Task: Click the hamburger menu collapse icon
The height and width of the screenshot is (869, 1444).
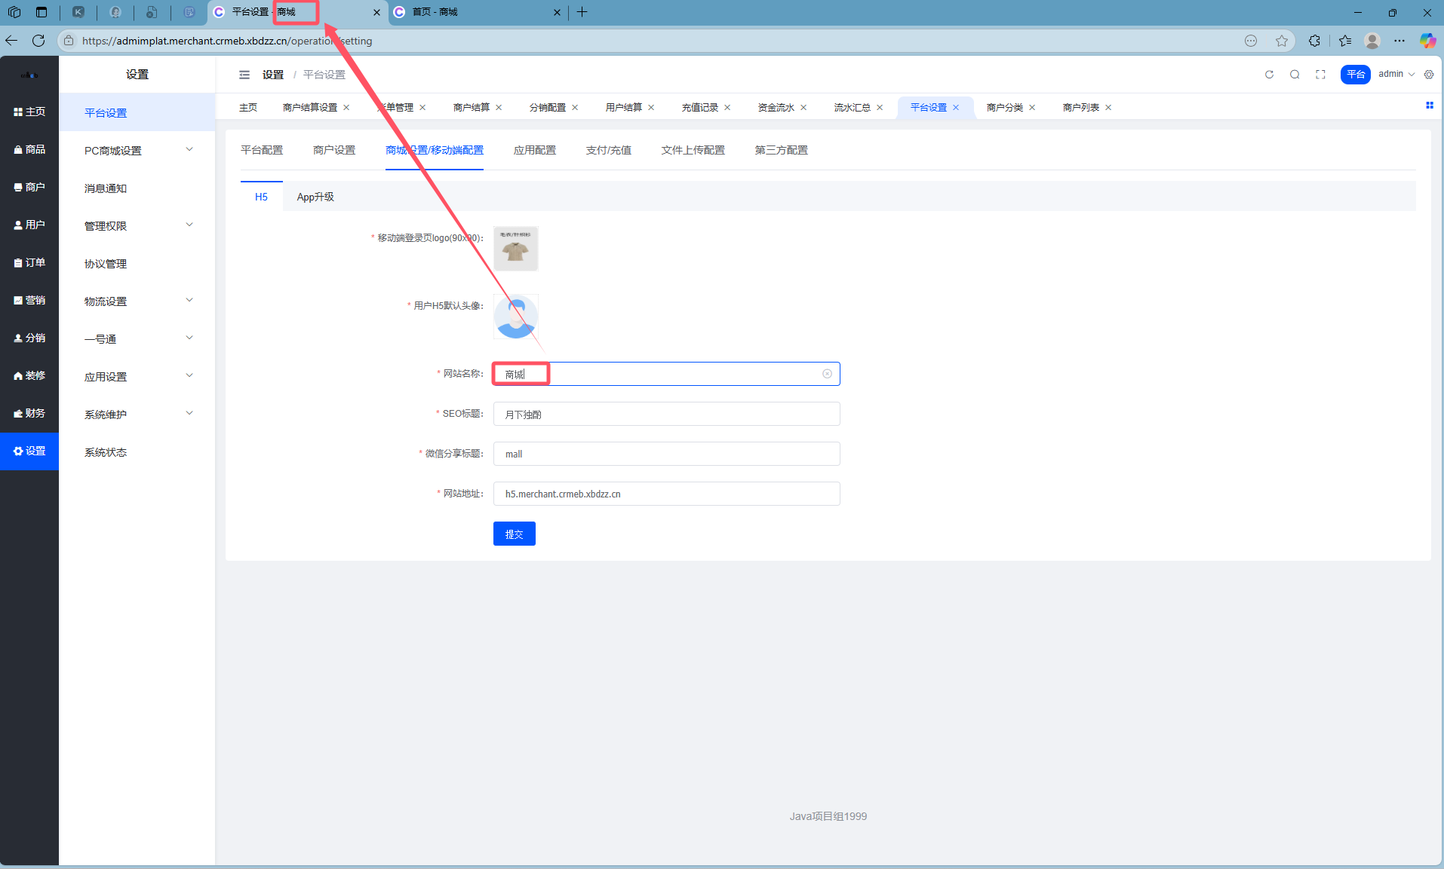Action: pos(244,75)
